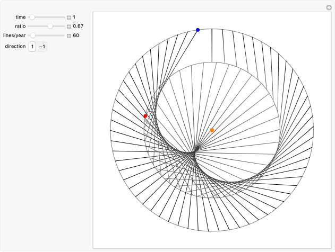This screenshot has width=335, height=252.
Task: Expand the time slider controls
Action: (69, 17)
